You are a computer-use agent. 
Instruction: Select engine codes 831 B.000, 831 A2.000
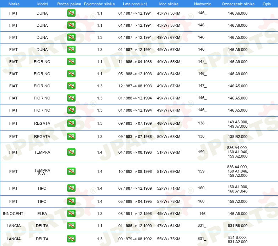238,240
